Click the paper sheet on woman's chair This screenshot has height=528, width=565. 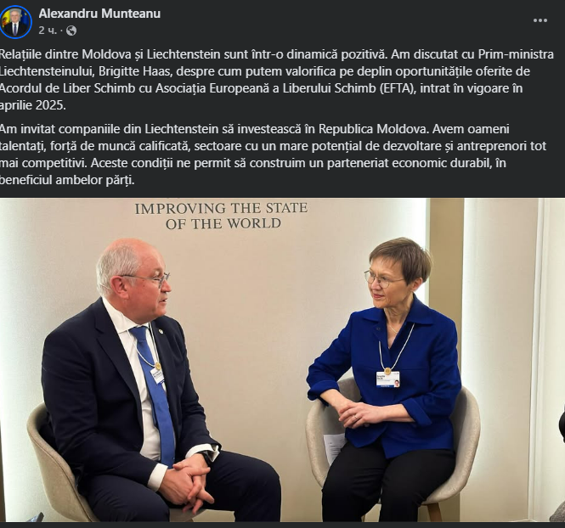[335, 448]
